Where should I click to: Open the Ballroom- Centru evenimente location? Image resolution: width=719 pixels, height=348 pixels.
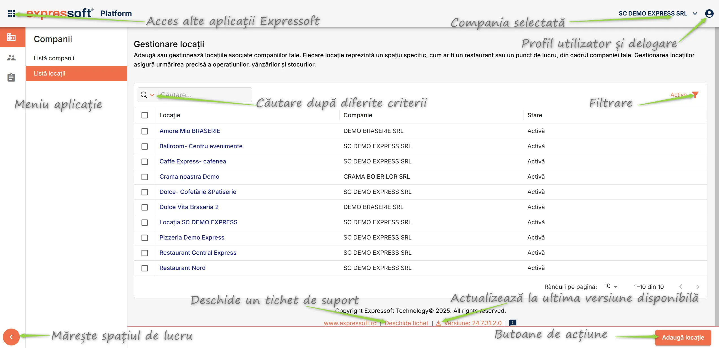pyautogui.click(x=201, y=146)
